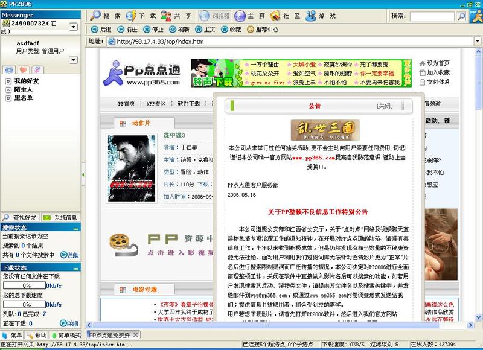This screenshot has height=350, width=483.
Task: Click 设为首页 set as homepage link
Action: 435,63
